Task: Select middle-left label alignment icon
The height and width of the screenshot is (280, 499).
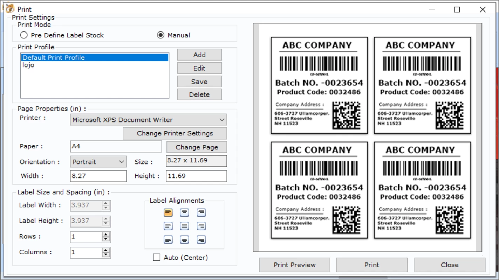Action: [168, 226]
